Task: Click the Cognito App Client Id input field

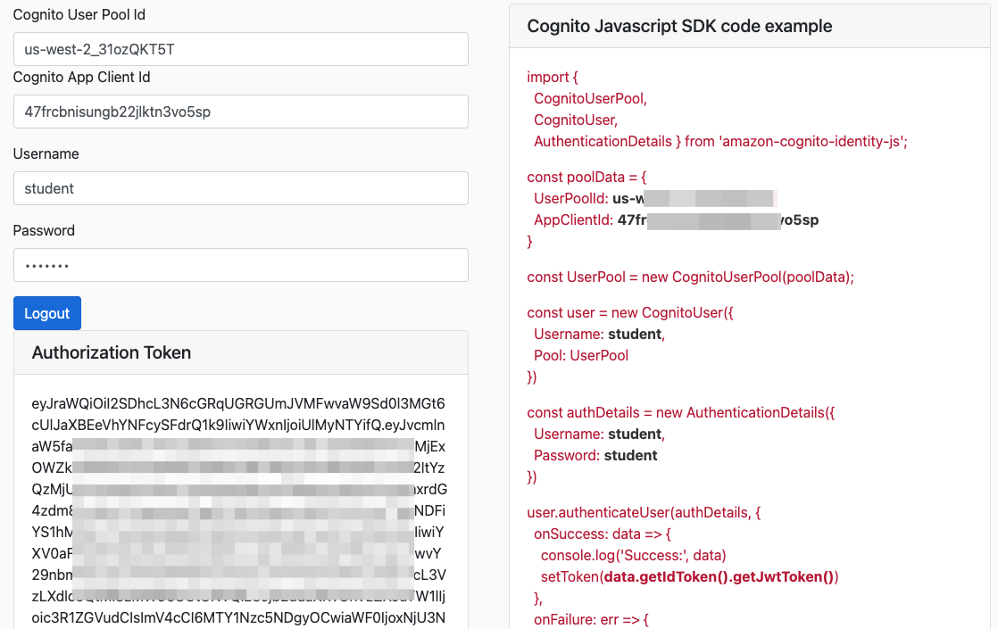Action: pos(241,112)
